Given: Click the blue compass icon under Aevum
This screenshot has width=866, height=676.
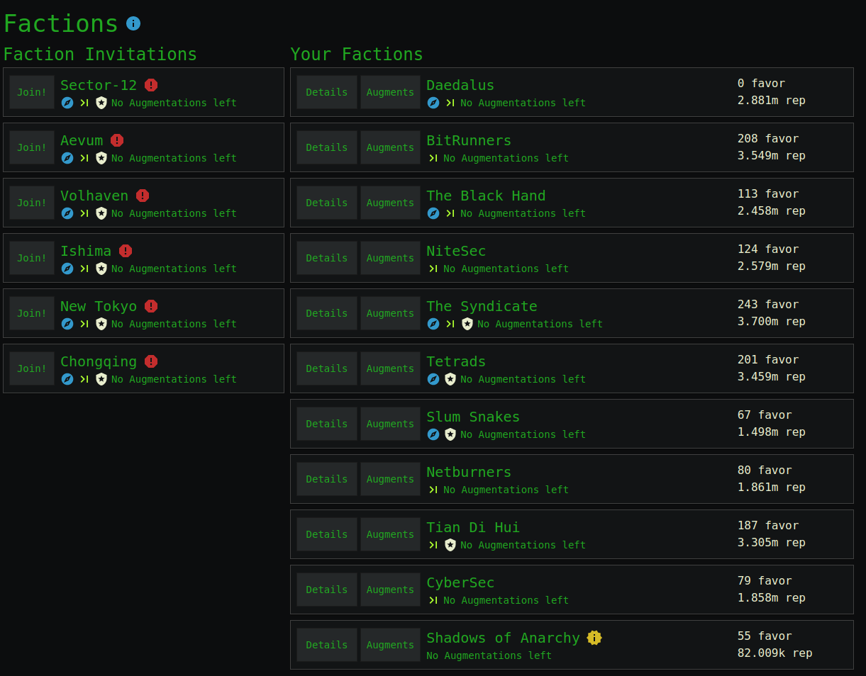Looking at the screenshot, I should [x=67, y=158].
